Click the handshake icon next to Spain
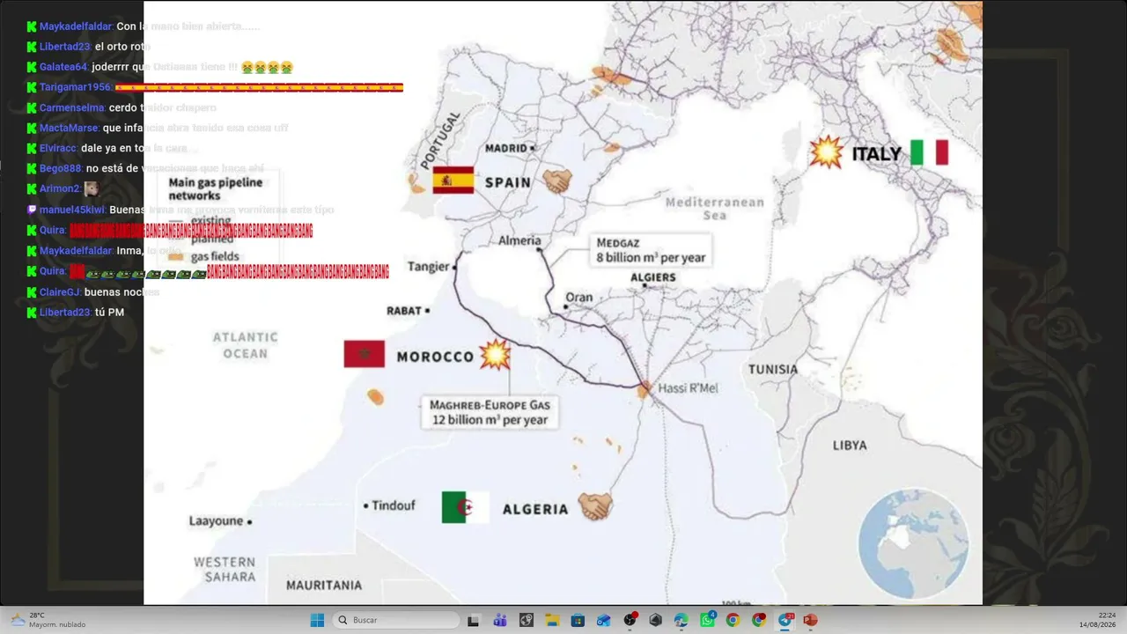Screen dimensions: 1127x634 (x=557, y=181)
